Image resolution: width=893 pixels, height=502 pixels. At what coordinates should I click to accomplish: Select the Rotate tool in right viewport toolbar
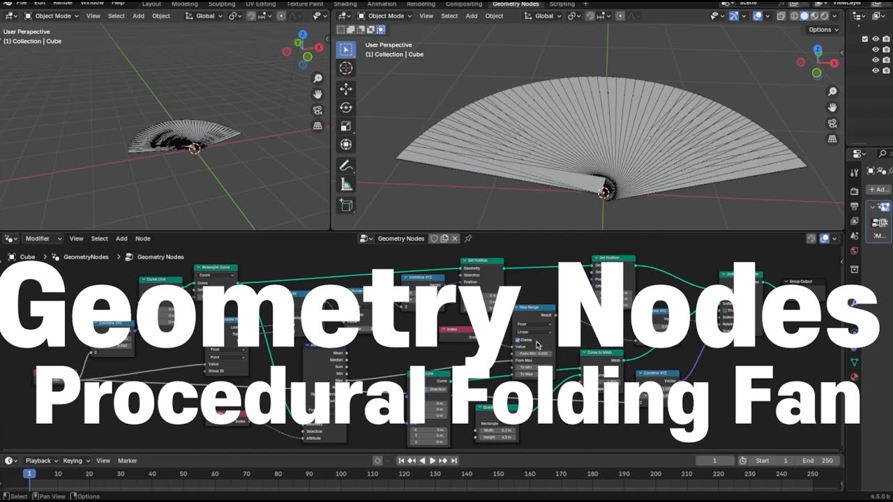coord(346,107)
